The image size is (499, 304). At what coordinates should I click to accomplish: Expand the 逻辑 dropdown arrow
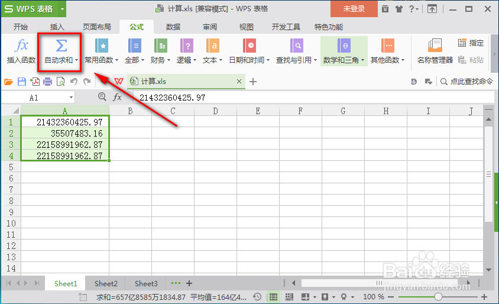click(x=195, y=60)
